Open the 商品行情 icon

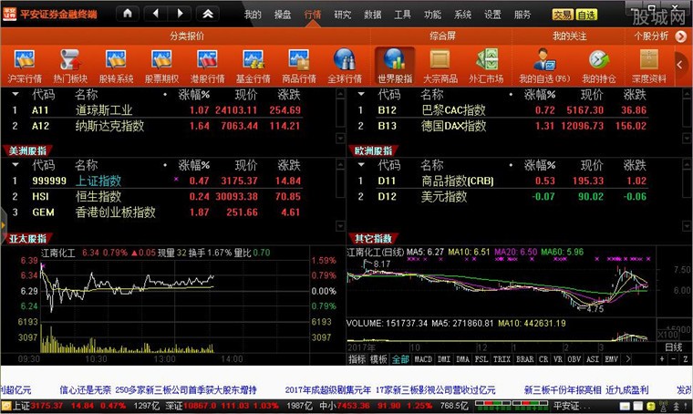pos(299,67)
